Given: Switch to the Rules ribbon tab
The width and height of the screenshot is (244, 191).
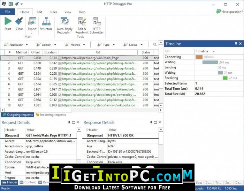Looking at the screenshot, I should tap(53, 12).
